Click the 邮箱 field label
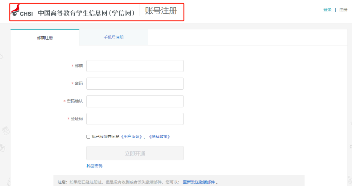Viewport: 352px width, 186px height. coord(79,66)
